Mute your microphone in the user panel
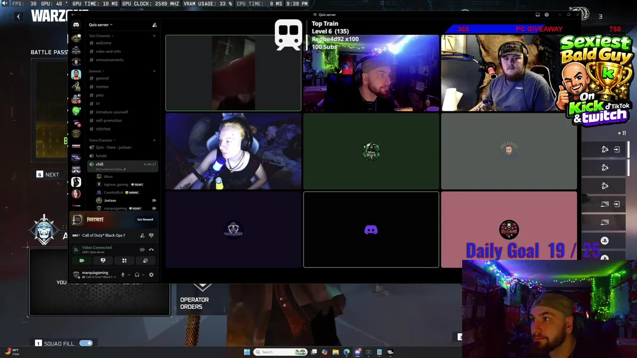The height and width of the screenshot is (358, 637). coord(122,274)
